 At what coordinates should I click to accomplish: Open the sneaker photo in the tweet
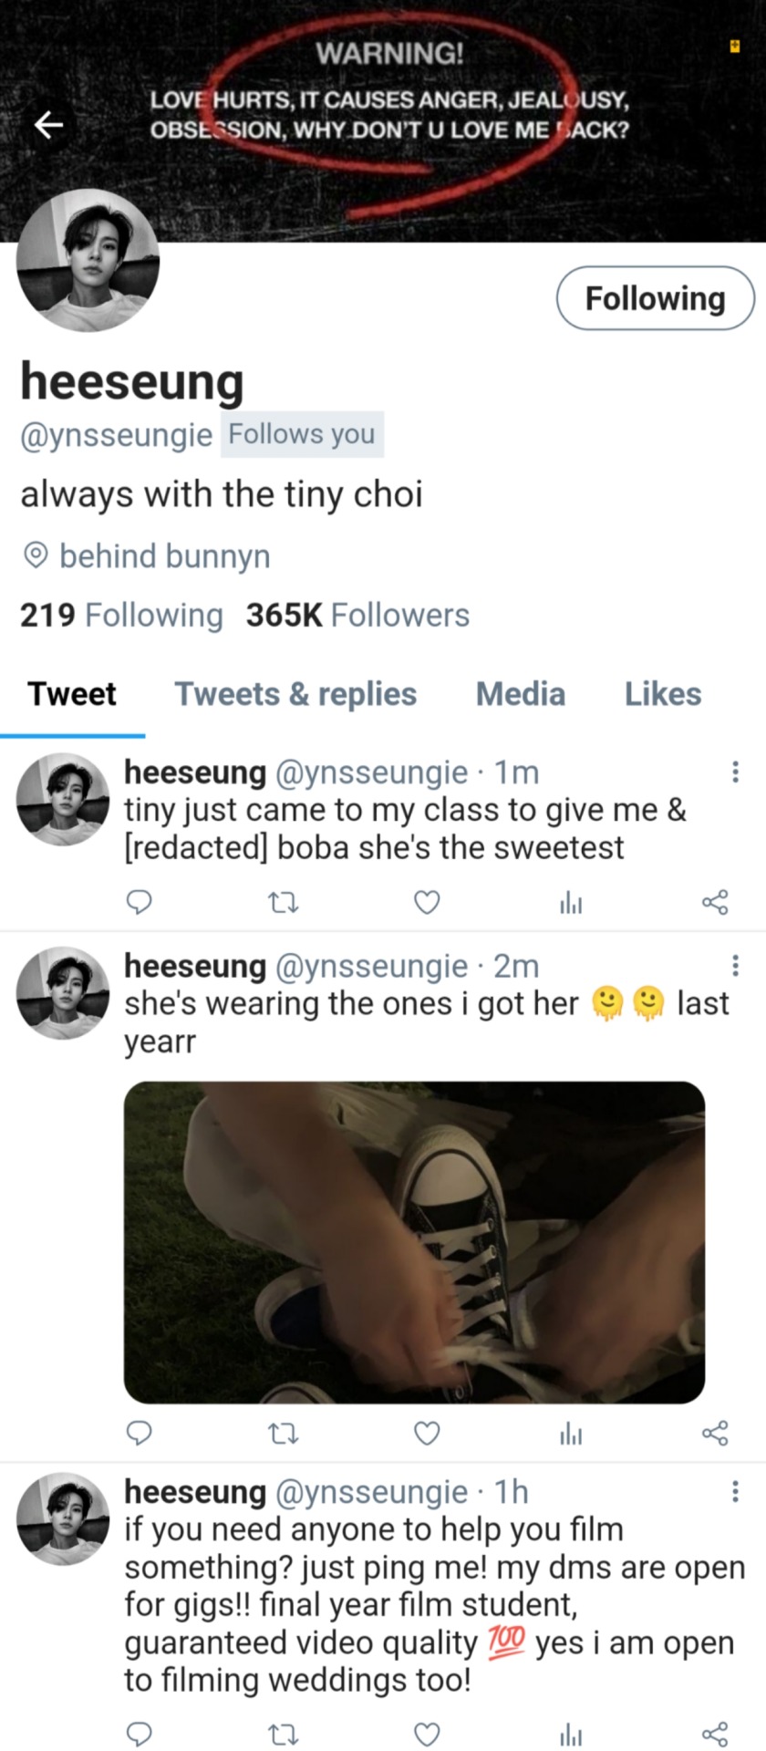click(414, 1242)
